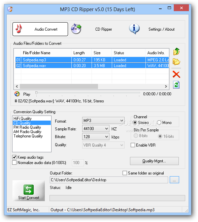Click the horizontal scrollbar thumb in the file list
The width and height of the screenshot is (198, 222).
point(59,86)
